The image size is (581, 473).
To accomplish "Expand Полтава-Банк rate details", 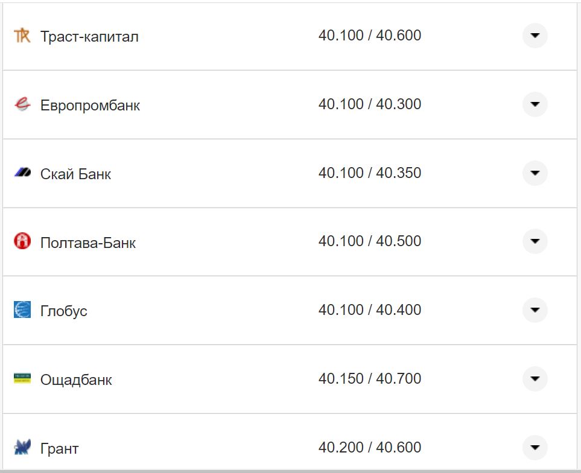I will click(x=535, y=241).
